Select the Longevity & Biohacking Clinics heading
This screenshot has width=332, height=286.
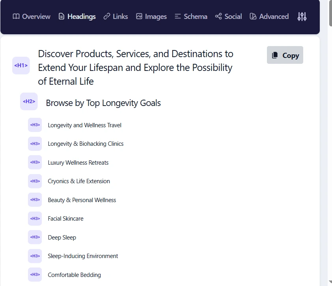click(86, 144)
